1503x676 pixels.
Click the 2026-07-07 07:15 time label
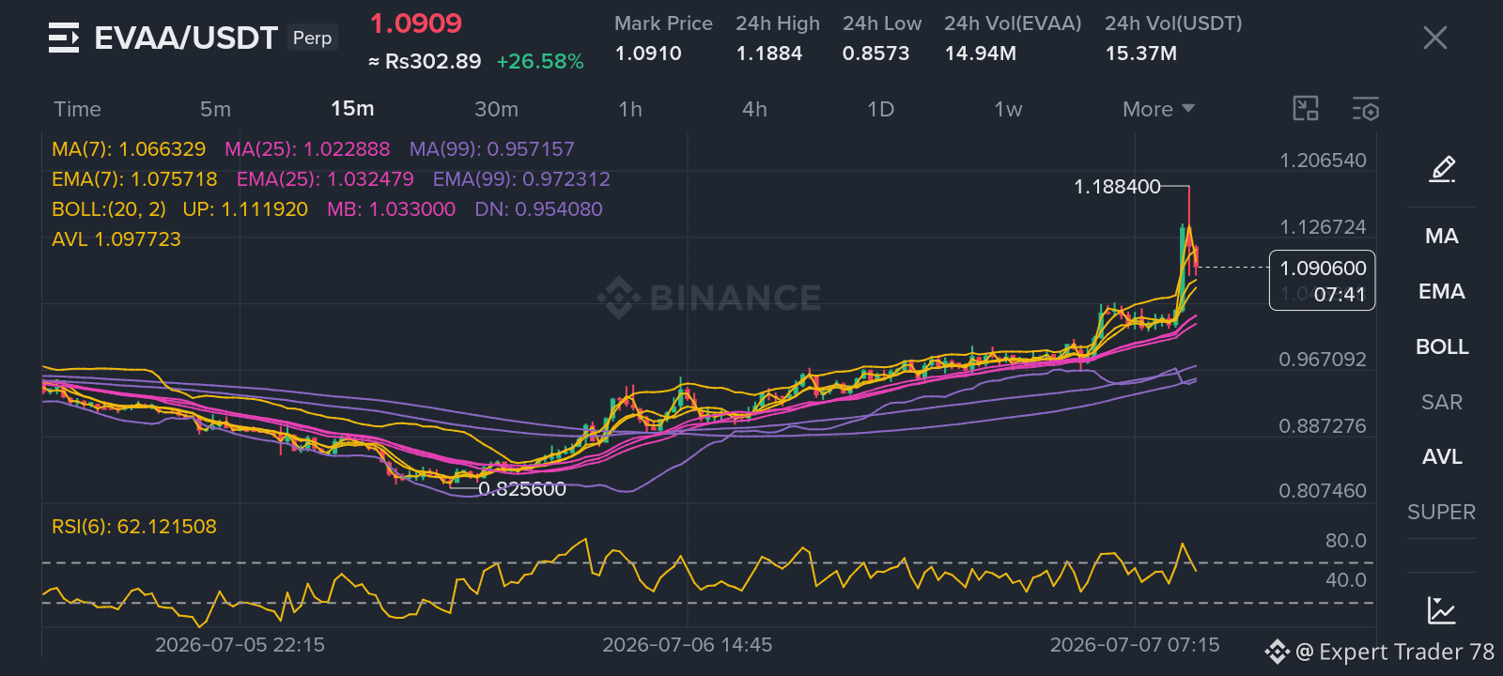1135,645
